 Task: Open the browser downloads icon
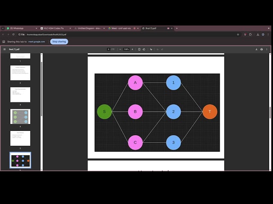tap(258, 34)
